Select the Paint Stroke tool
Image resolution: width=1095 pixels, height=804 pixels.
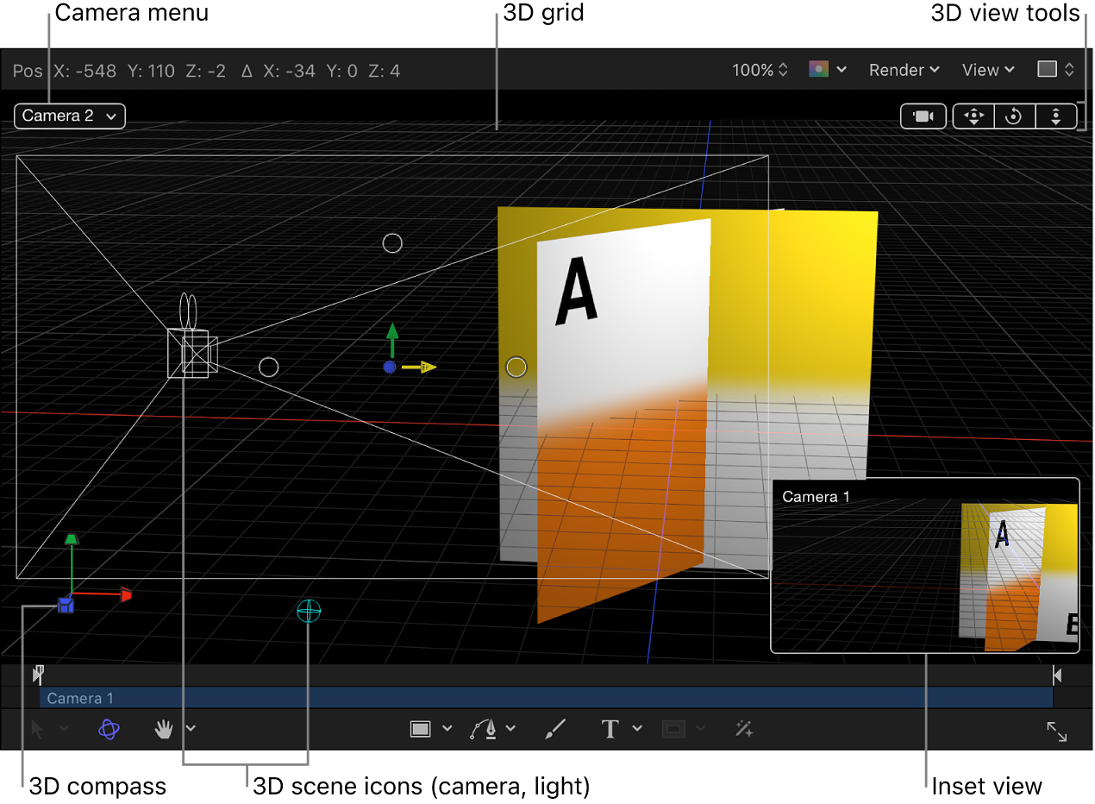point(554,729)
